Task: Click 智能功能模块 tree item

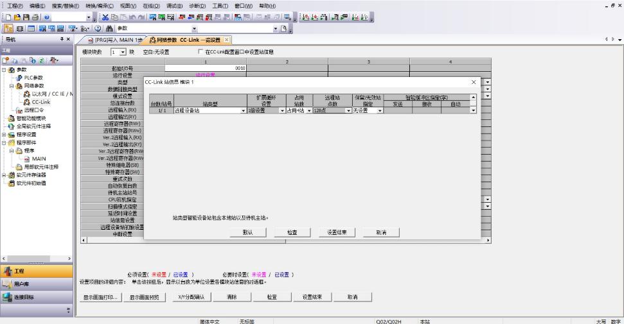Action: [31, 118]
